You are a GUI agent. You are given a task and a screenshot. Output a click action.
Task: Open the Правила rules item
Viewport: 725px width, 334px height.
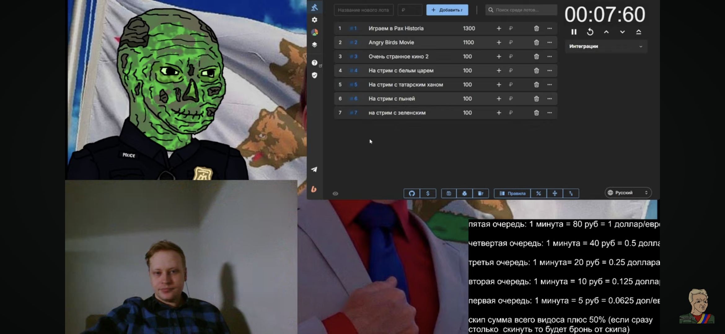[x=512, y=193]
